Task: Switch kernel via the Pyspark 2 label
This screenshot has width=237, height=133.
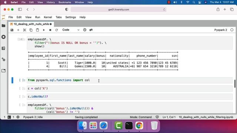Action: pos(221,30)
